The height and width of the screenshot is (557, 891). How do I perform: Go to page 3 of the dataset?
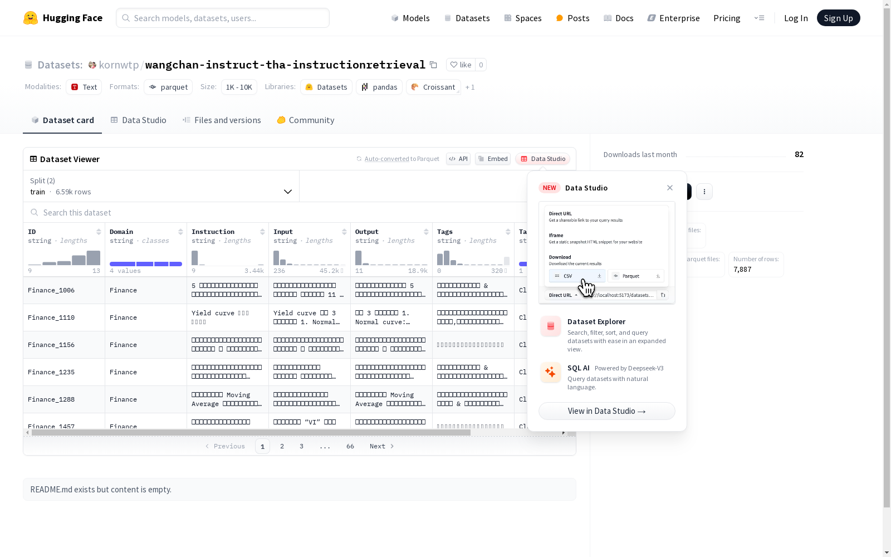tap(302, 446)
